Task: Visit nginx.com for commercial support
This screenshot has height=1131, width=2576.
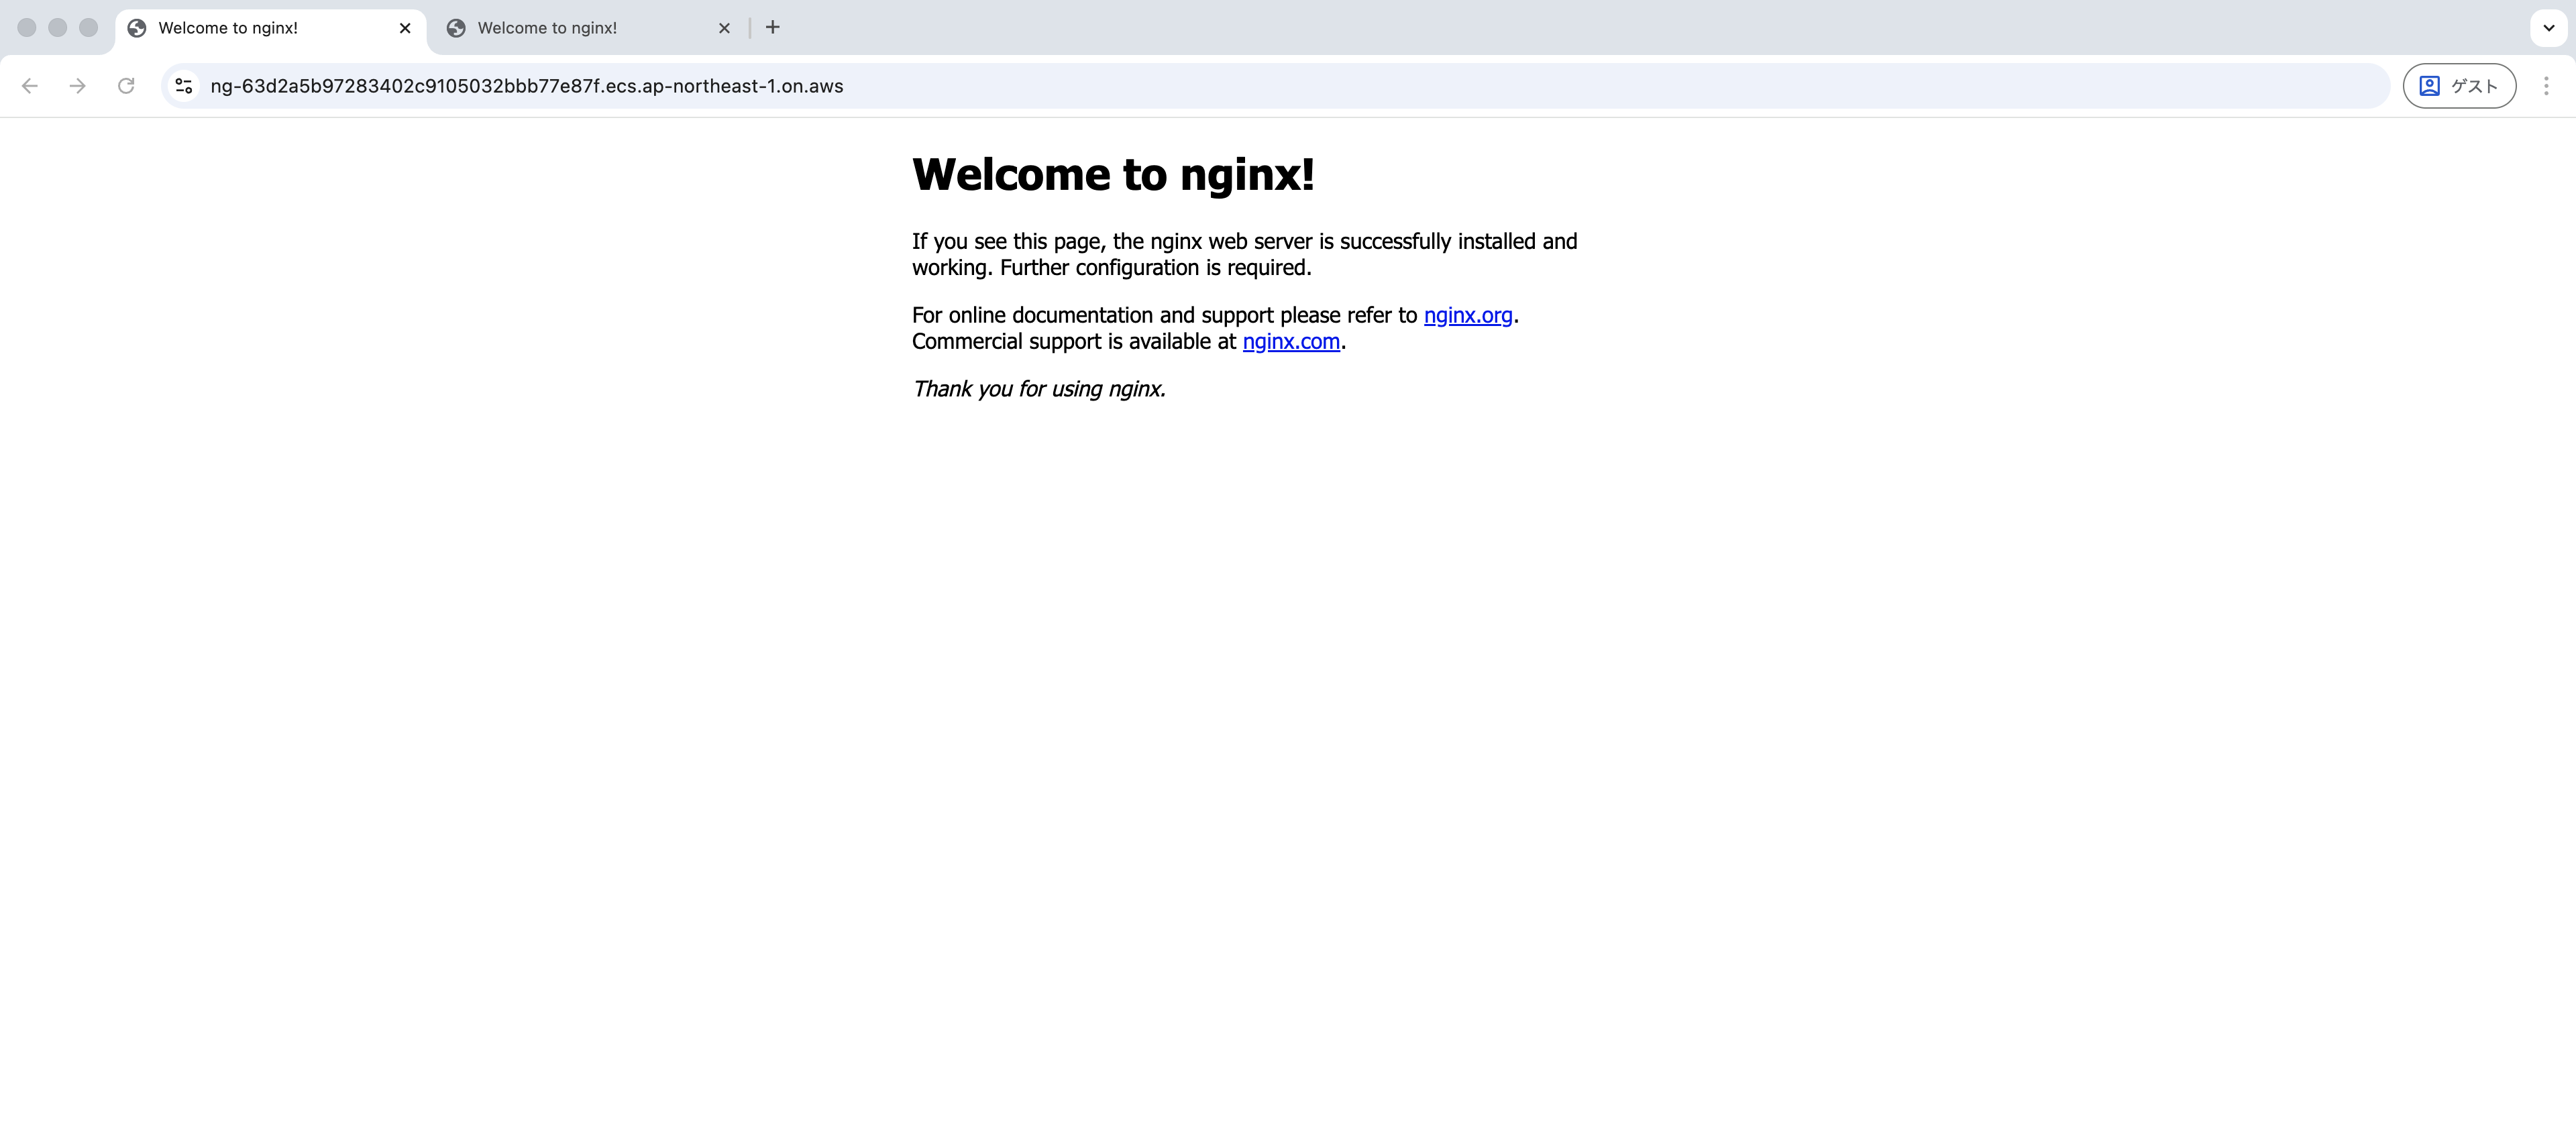Action: point(1291,341)
